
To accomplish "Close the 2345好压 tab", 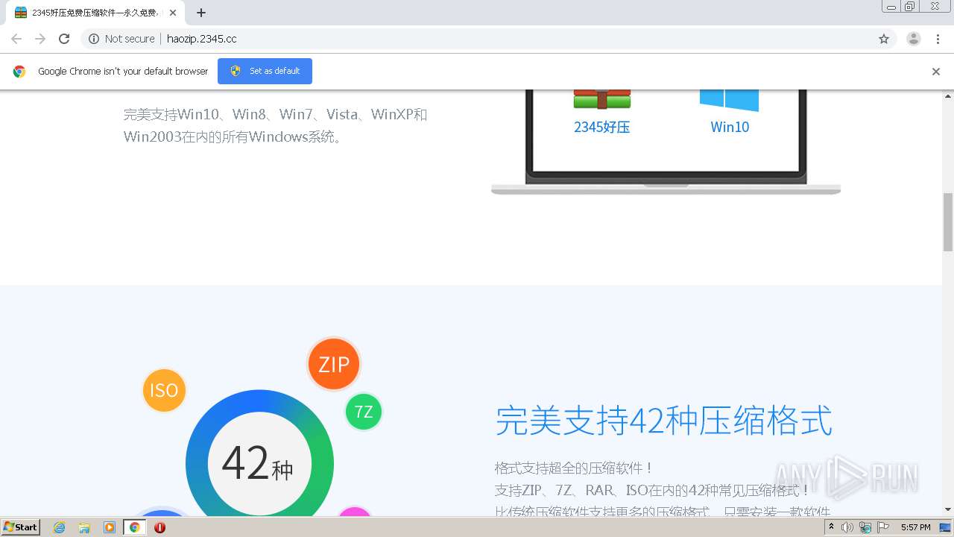I will [172, 13].
